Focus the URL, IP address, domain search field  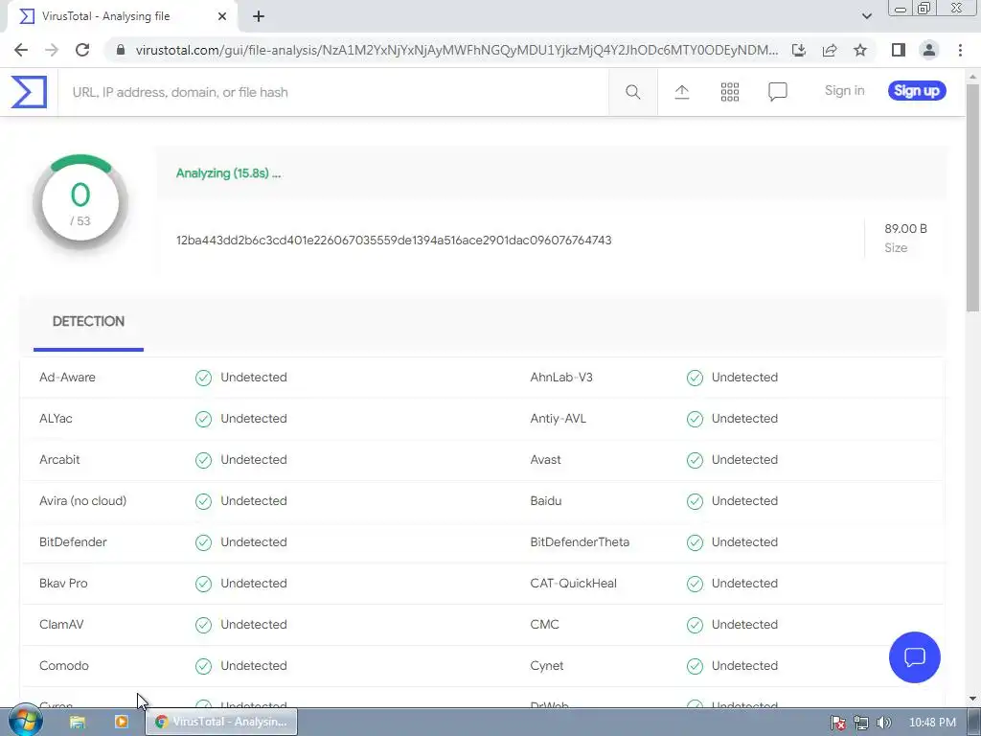(x=333, y=92)
